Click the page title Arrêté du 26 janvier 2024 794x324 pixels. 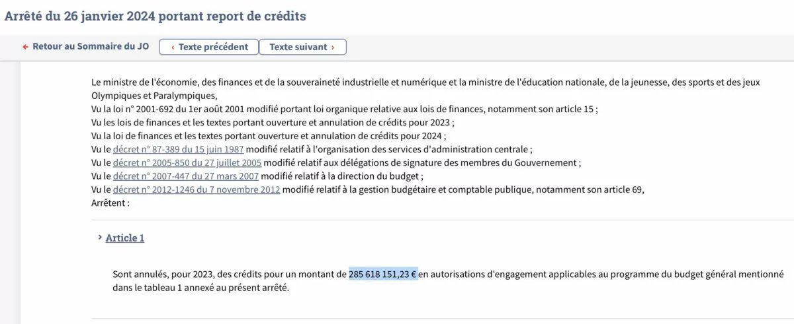[155, 16]
